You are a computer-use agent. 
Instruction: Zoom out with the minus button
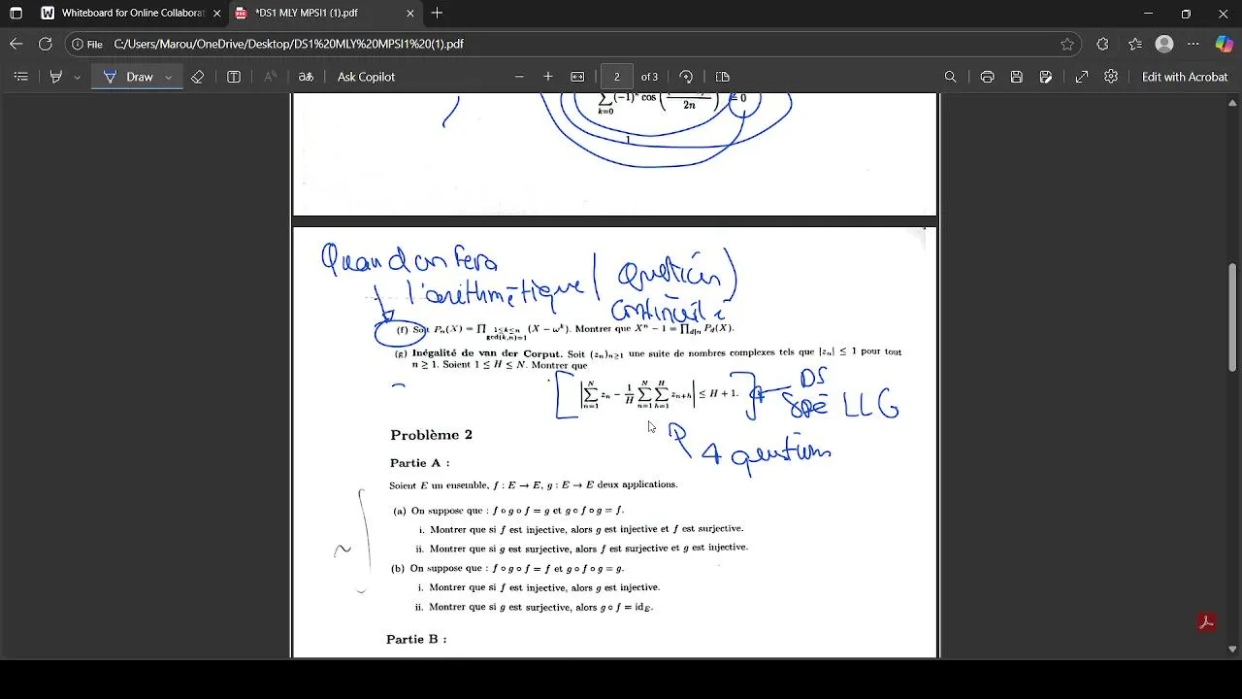[519, 77]
